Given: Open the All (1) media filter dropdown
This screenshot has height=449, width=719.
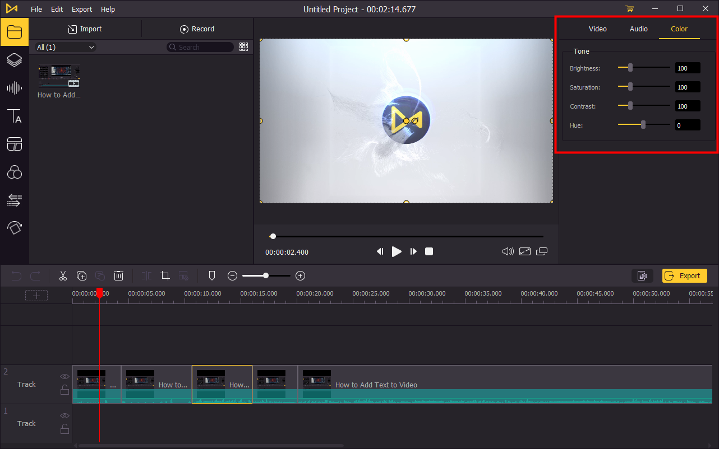Looking at the screenshot, I should (66, 47).
